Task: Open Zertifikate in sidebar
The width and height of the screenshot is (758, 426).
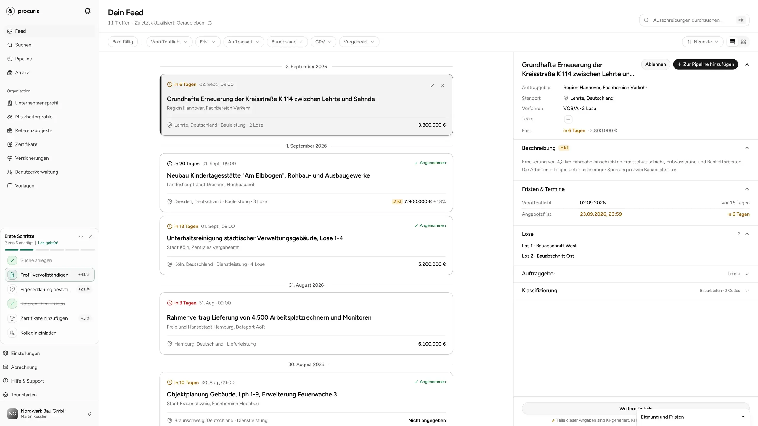Action: coord(50,144)
